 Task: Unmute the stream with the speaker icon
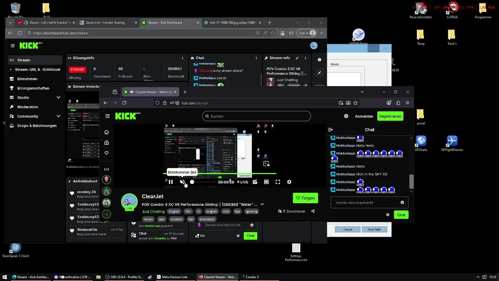[182, 182]
